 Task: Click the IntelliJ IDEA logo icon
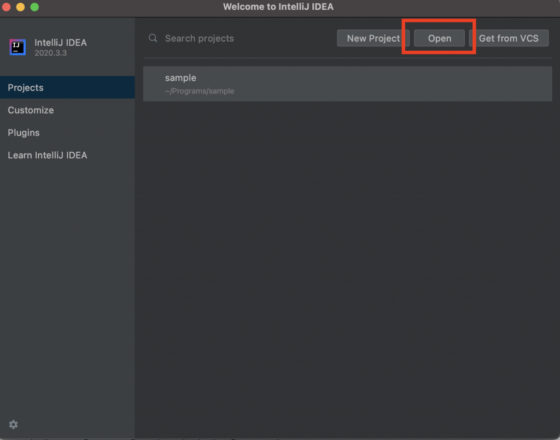[17, 47]
